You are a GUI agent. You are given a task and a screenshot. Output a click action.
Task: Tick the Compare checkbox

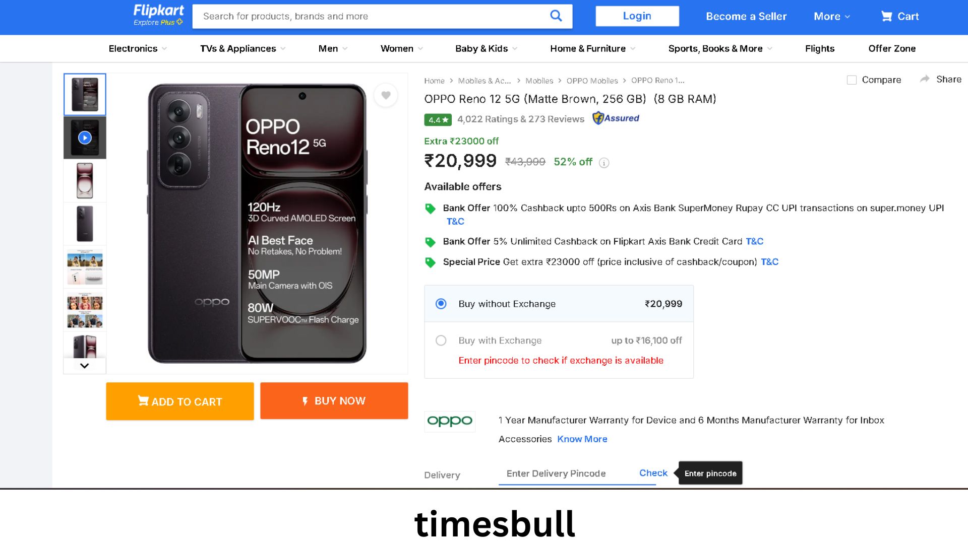pos(852,80)
